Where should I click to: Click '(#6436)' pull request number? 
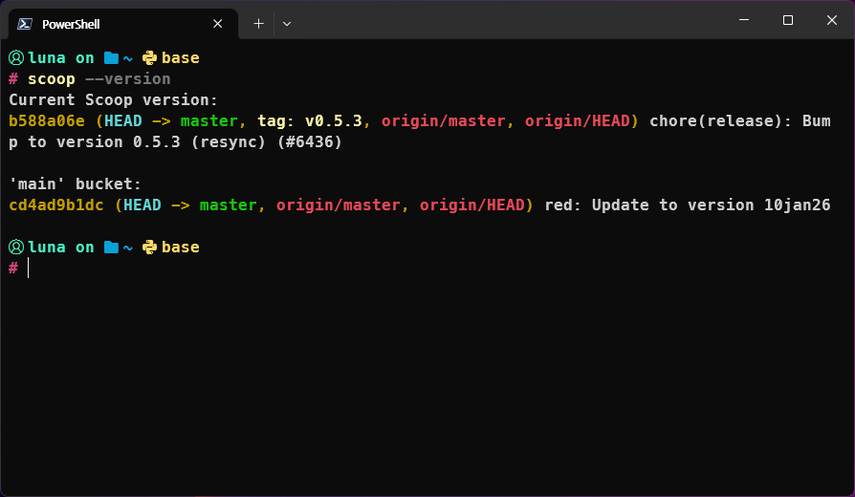[309, 142]
